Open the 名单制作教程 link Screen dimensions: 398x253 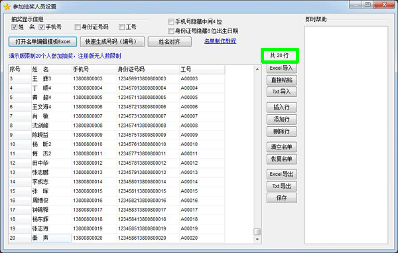coord(220,41)
